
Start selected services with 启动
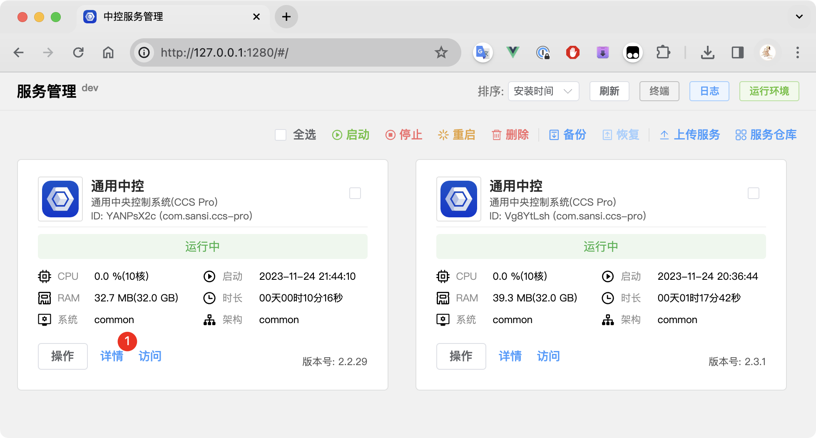[x=351, y=135]
